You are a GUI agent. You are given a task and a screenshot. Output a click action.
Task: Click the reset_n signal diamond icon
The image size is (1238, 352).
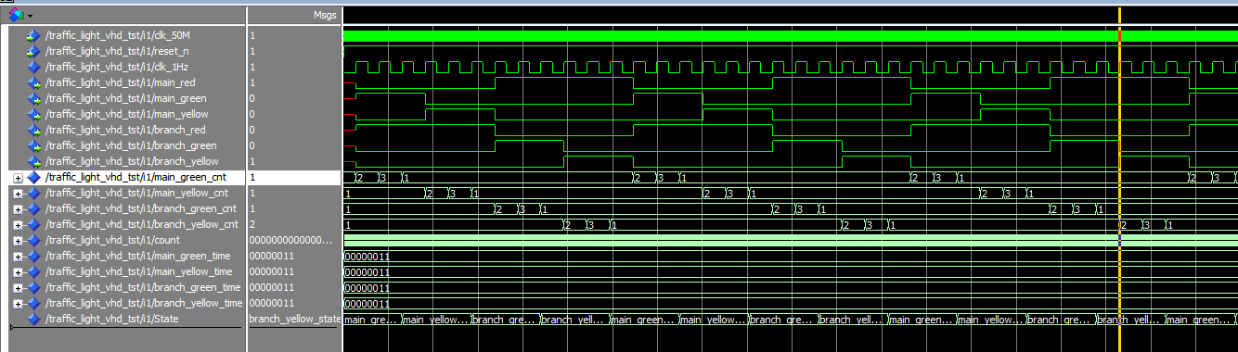pos(34,52)
